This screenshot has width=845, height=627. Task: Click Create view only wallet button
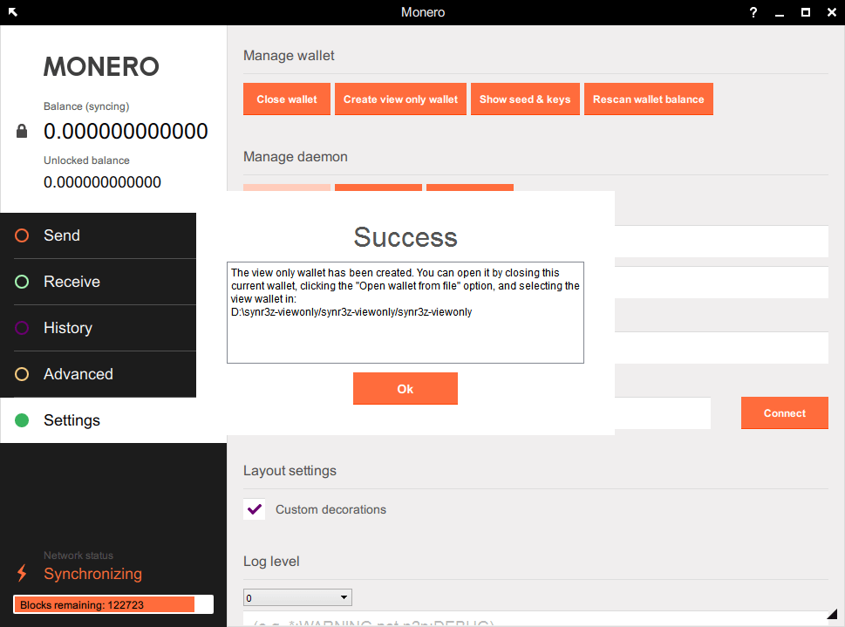tap(400, 99)
